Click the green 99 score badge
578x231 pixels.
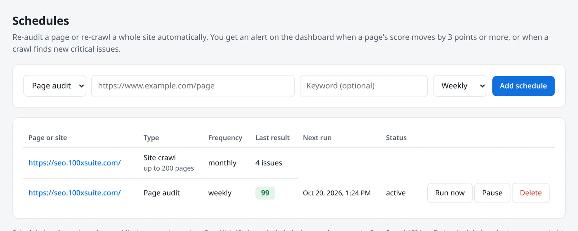pyautogui.click(x=265, y=193)
